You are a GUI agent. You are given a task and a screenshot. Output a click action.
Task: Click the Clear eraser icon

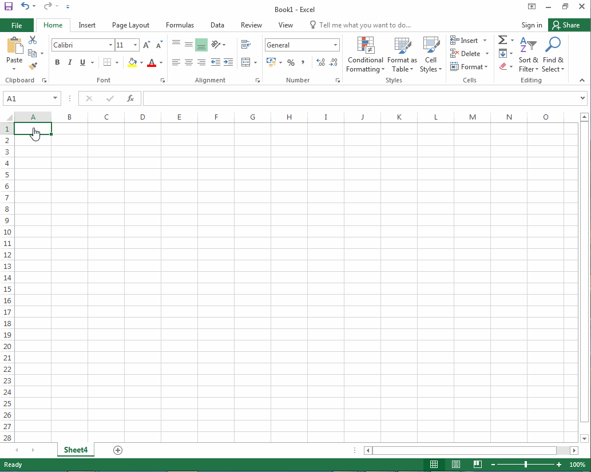tap(503, 66)
